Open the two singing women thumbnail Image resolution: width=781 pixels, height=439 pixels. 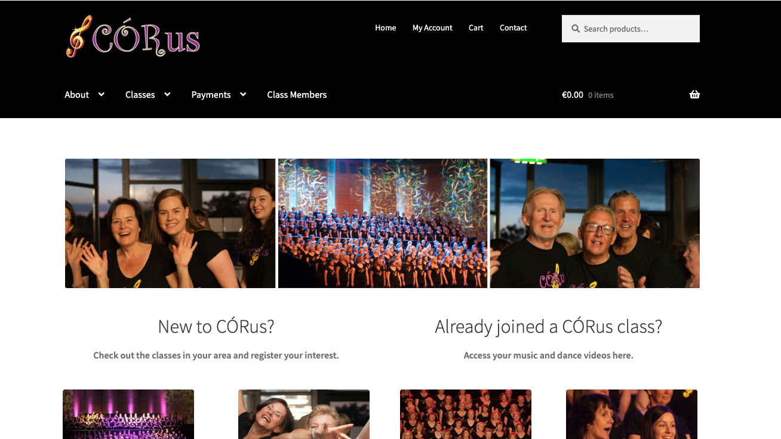click(632, 414)
